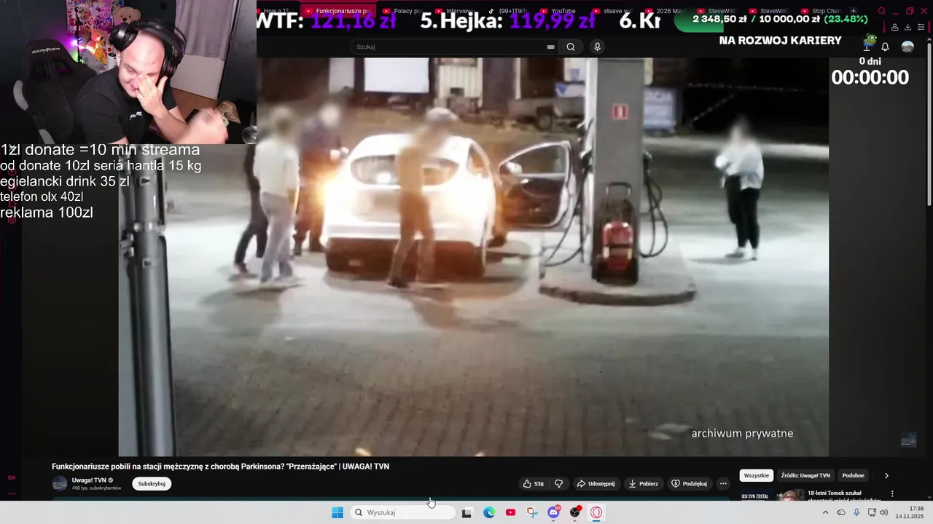
Task: Launch Microsoft Edge from taskbar
Action: [489, 512]
